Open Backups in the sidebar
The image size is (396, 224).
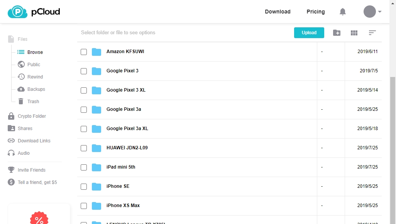tap(36, 89)
